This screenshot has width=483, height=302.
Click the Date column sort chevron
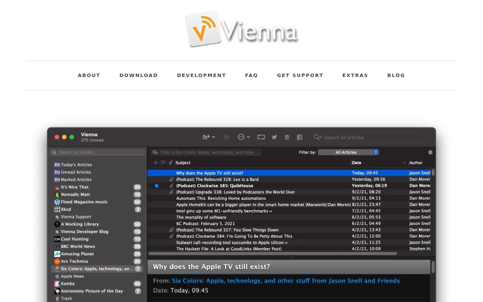tap(405, 163)
